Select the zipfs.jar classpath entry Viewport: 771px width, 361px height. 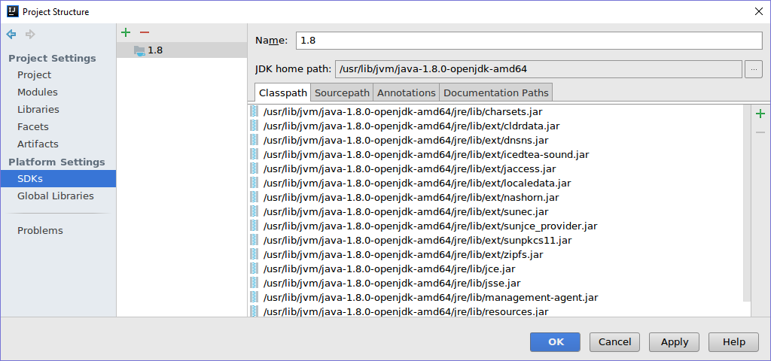click(498, 254)
